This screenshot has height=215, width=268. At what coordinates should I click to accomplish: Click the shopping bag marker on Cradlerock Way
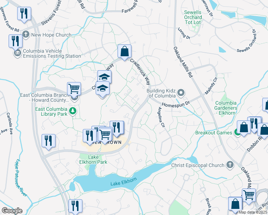pyautogui.click(x=124, y=51)
